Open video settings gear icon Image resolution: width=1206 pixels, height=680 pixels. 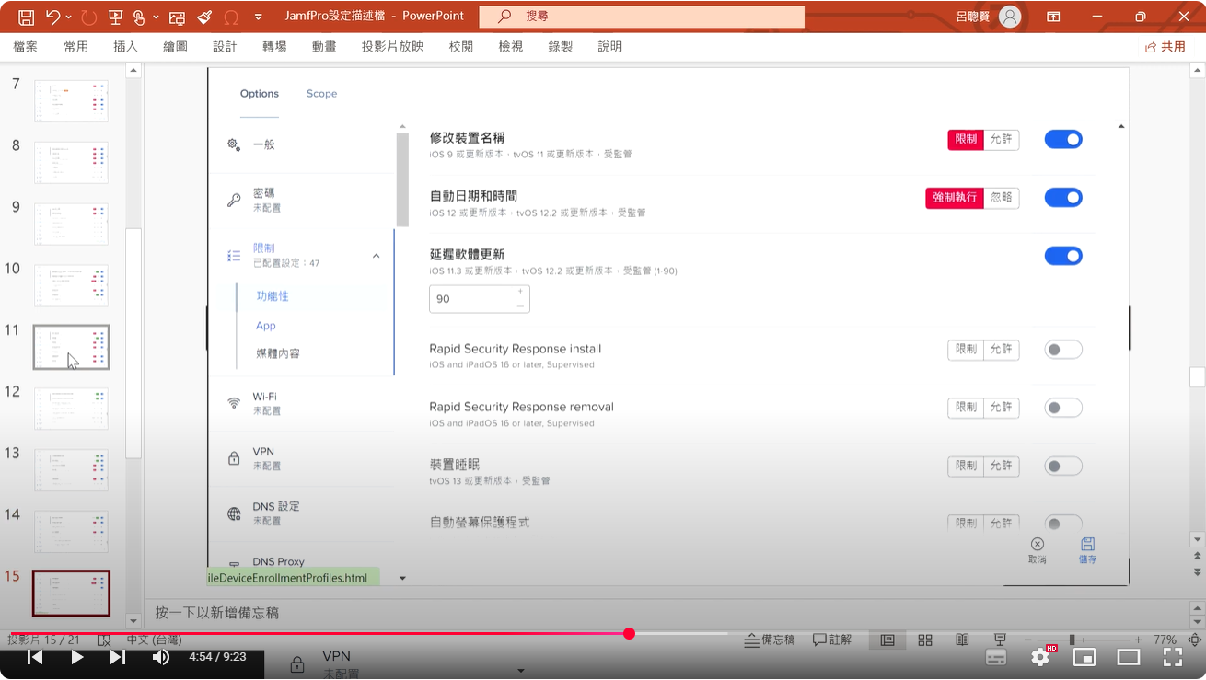pos(1040,657)
